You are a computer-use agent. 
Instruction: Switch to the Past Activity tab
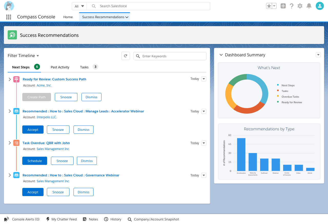pyautogui.click(x=60, y=67)
